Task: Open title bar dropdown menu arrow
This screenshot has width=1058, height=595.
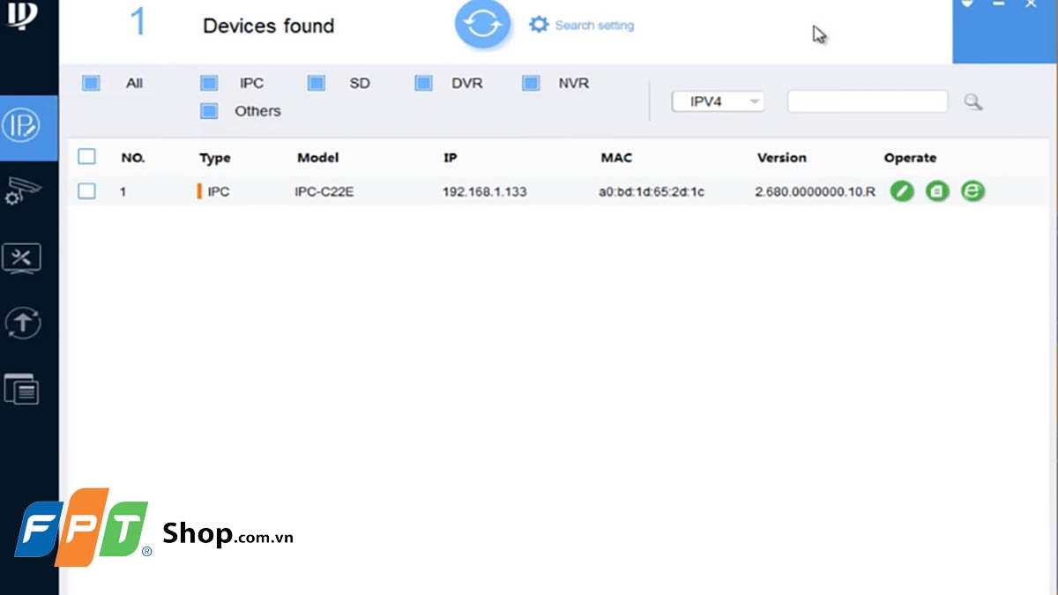Action: [x=967, y=4]
